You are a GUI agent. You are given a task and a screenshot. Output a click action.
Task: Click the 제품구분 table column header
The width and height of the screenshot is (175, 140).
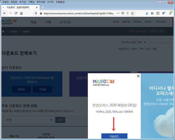pyautogui.click(x=14, y=136)
